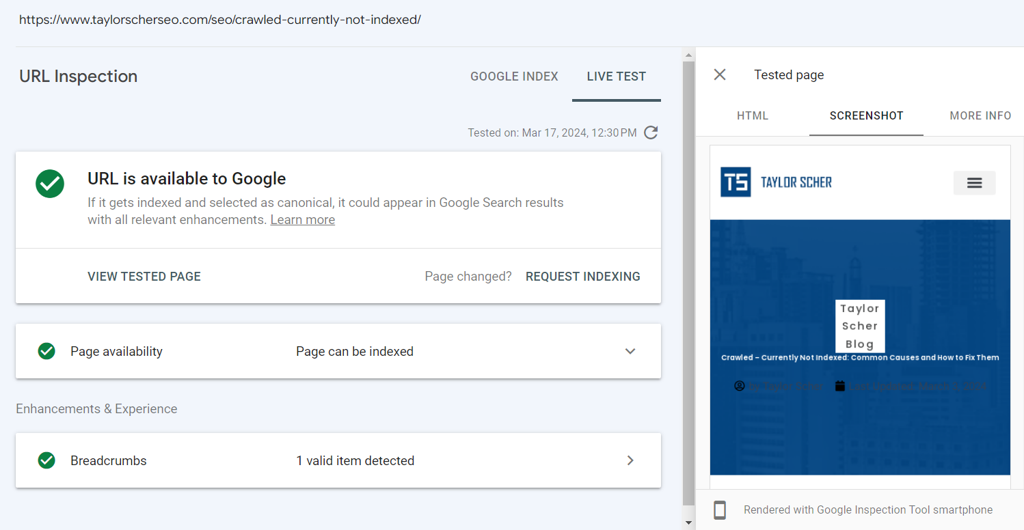Select the LIVE TEST tab
1024x530 pixels.
tap(616, 76)
